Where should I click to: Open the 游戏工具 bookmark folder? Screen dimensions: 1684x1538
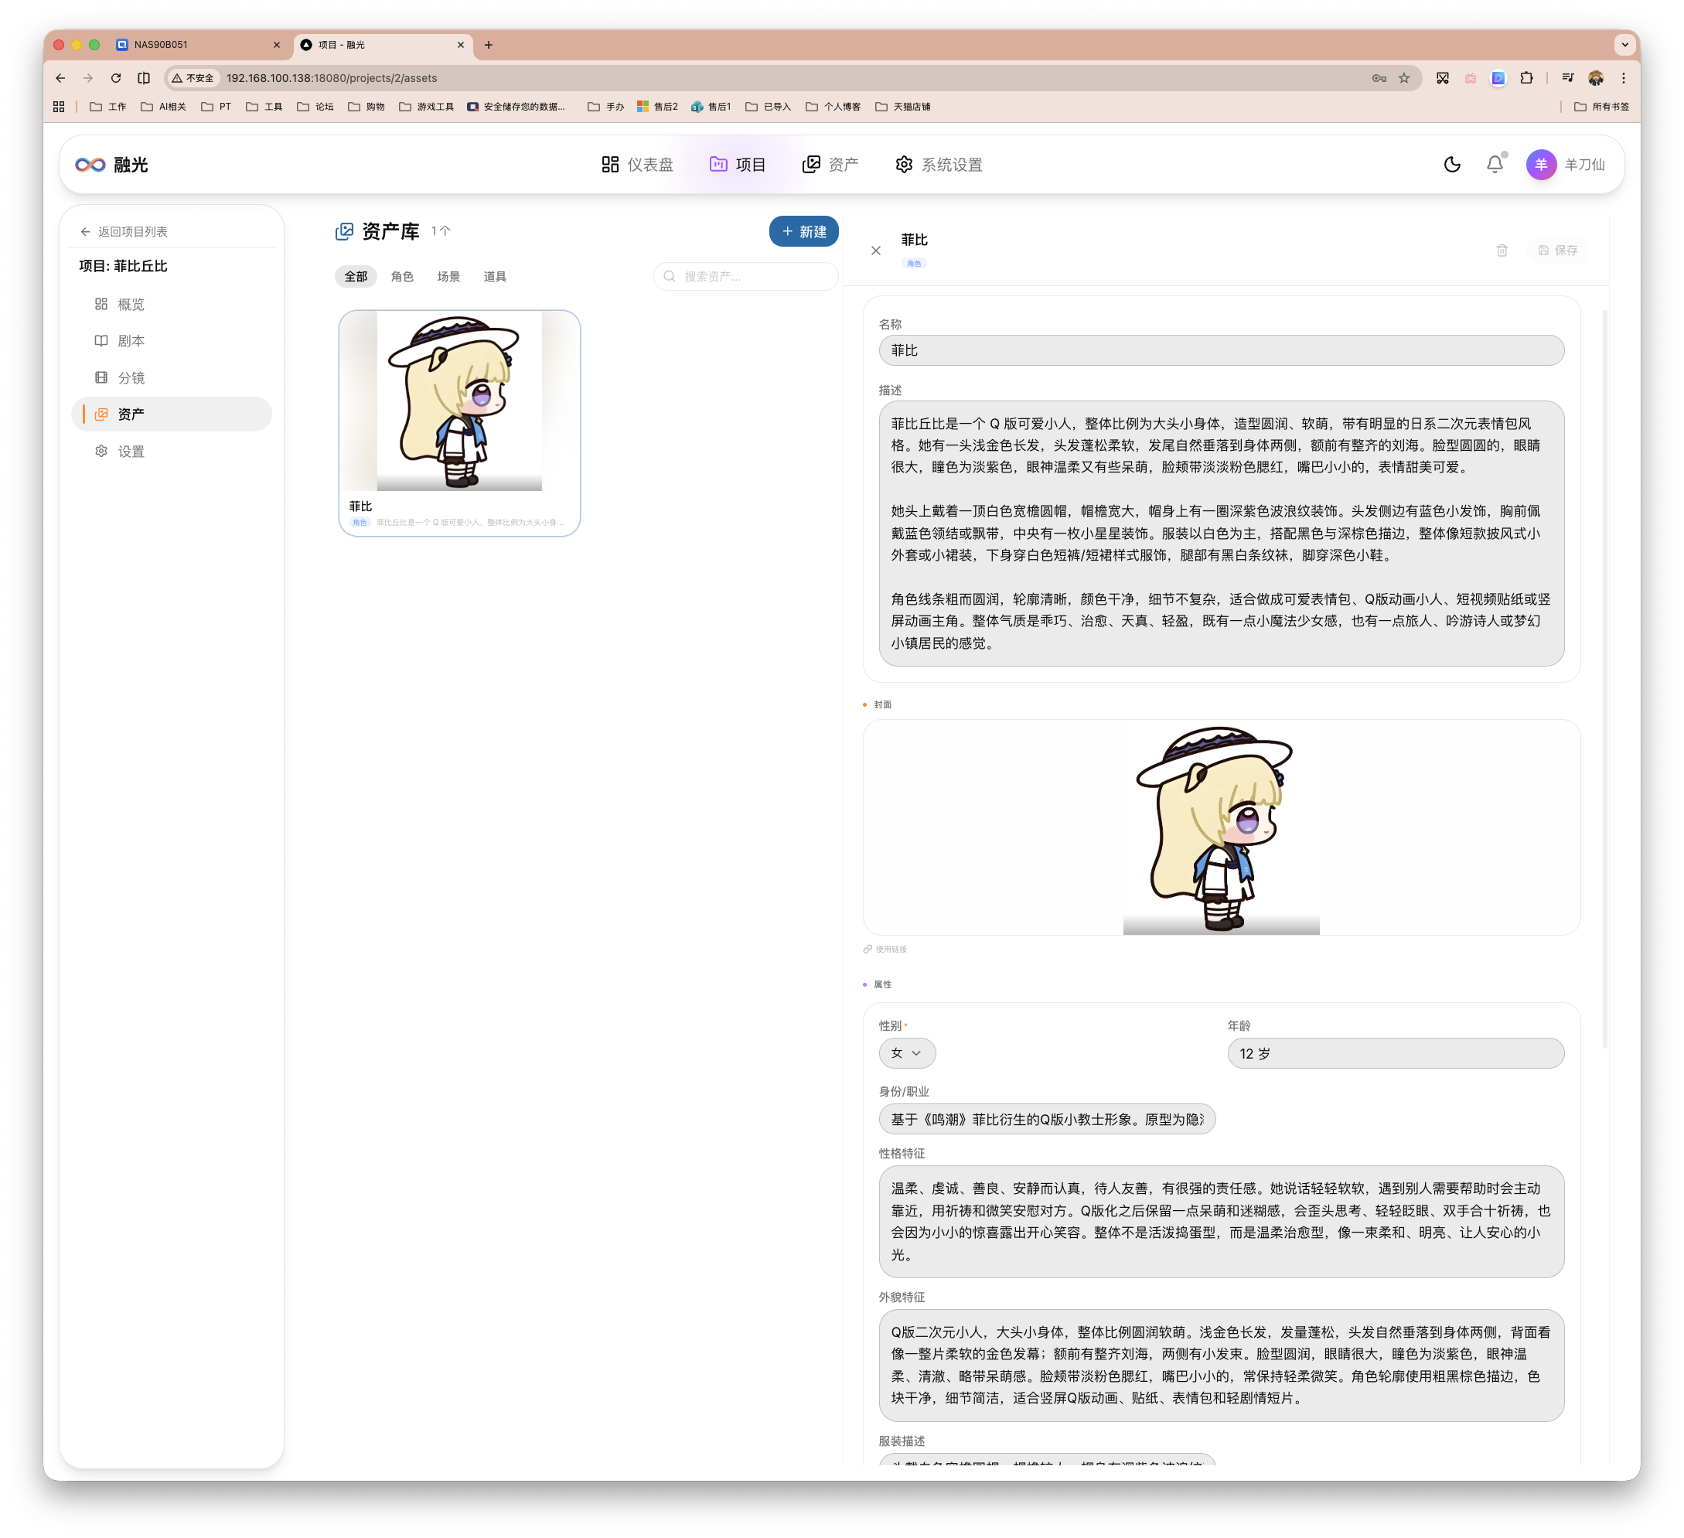[x=427, y=106]
